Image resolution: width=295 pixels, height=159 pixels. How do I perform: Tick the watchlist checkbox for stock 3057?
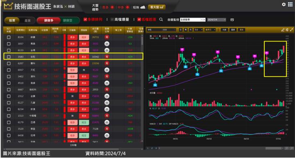pyautogui.click(x=9, y=44)
